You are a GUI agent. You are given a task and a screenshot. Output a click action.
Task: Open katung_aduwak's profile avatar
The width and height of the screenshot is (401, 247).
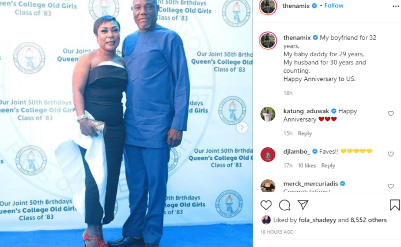[x=268, y=114]
